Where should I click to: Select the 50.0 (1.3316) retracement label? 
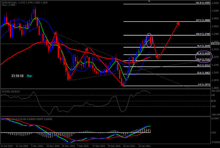(203, 60)
